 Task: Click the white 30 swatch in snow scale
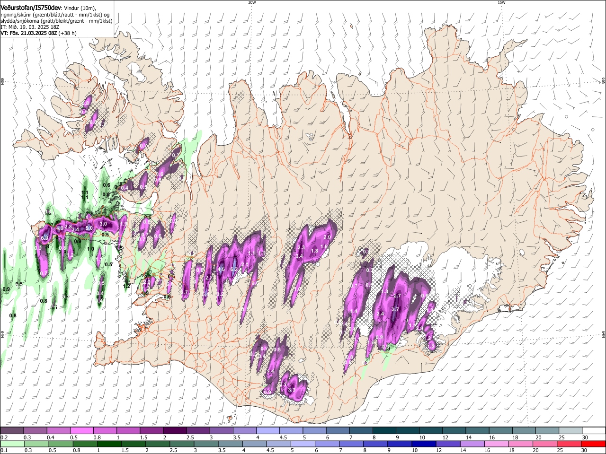(x=594, y=431)
